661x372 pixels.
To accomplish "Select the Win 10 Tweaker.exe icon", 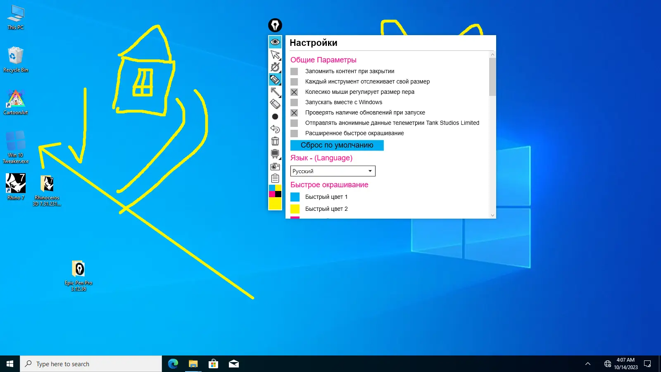I will [x=16, y=147].
